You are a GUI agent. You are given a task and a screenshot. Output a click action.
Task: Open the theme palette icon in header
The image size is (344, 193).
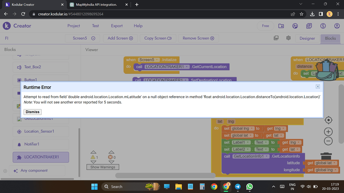tap(295, 26)
